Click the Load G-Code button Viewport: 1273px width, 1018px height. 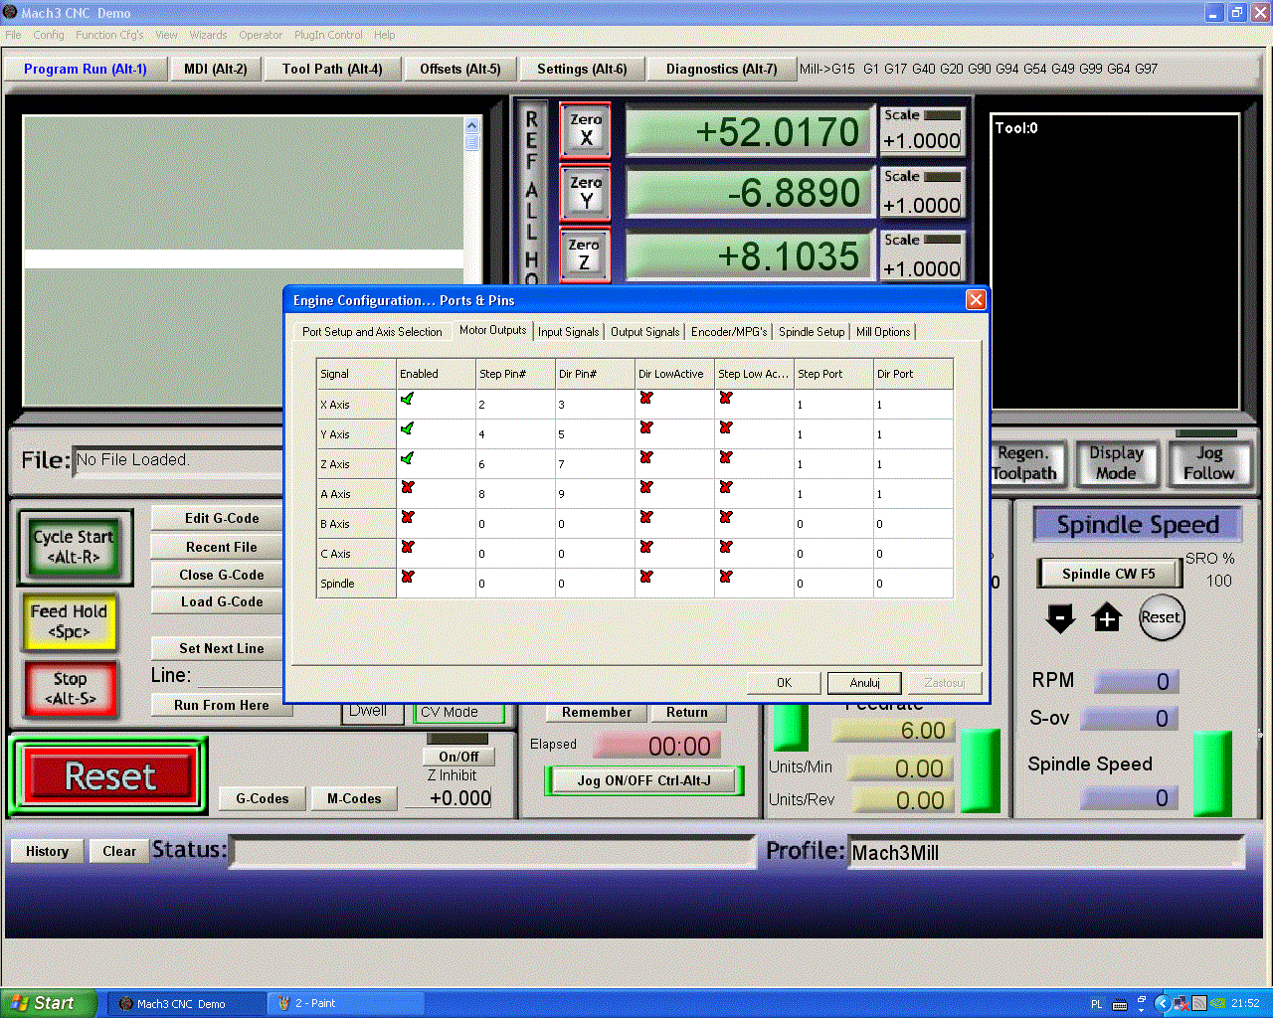click(221, 601)
